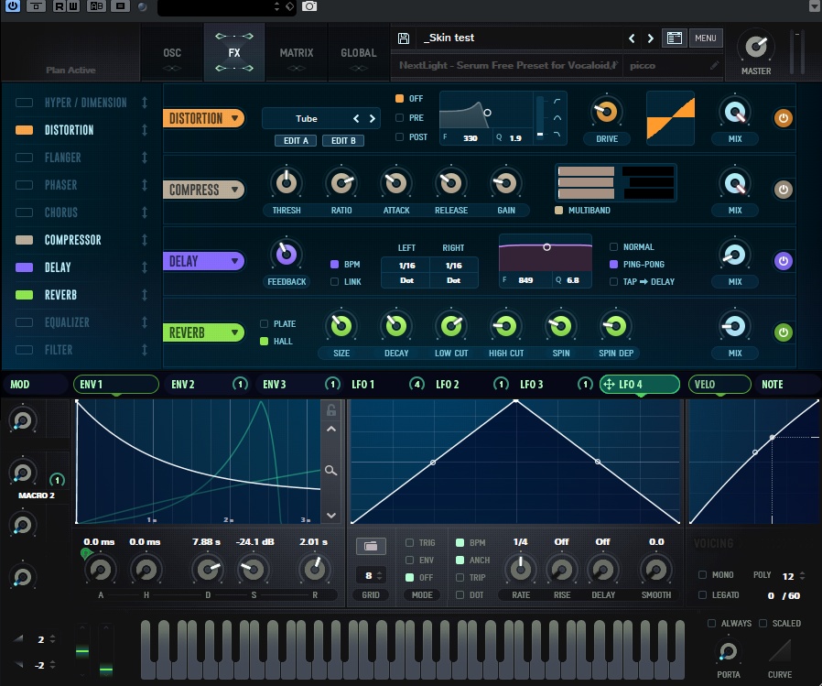Viewport: 822px width, 686px height.
Task: Advance to next preset with right arrow
Action: pos(650,38)
